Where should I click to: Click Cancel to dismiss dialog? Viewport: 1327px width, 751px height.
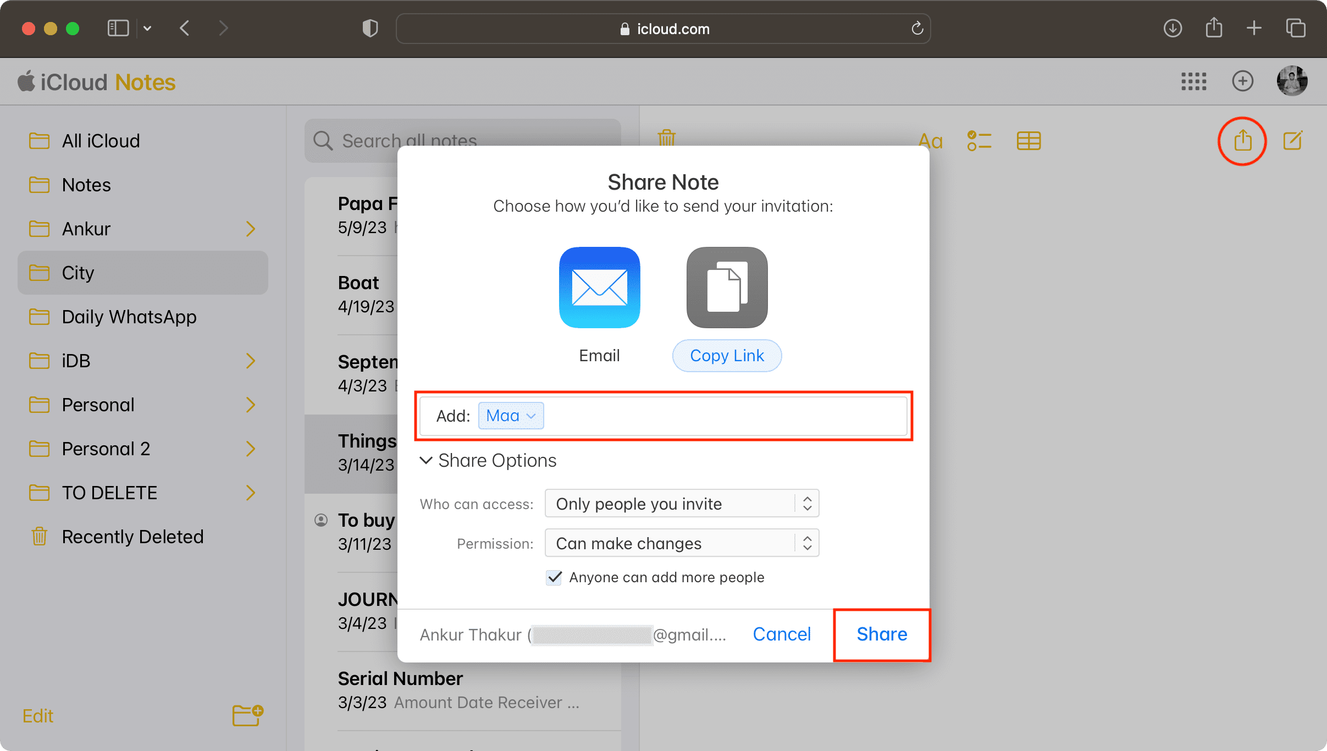[x=783, y=633]
